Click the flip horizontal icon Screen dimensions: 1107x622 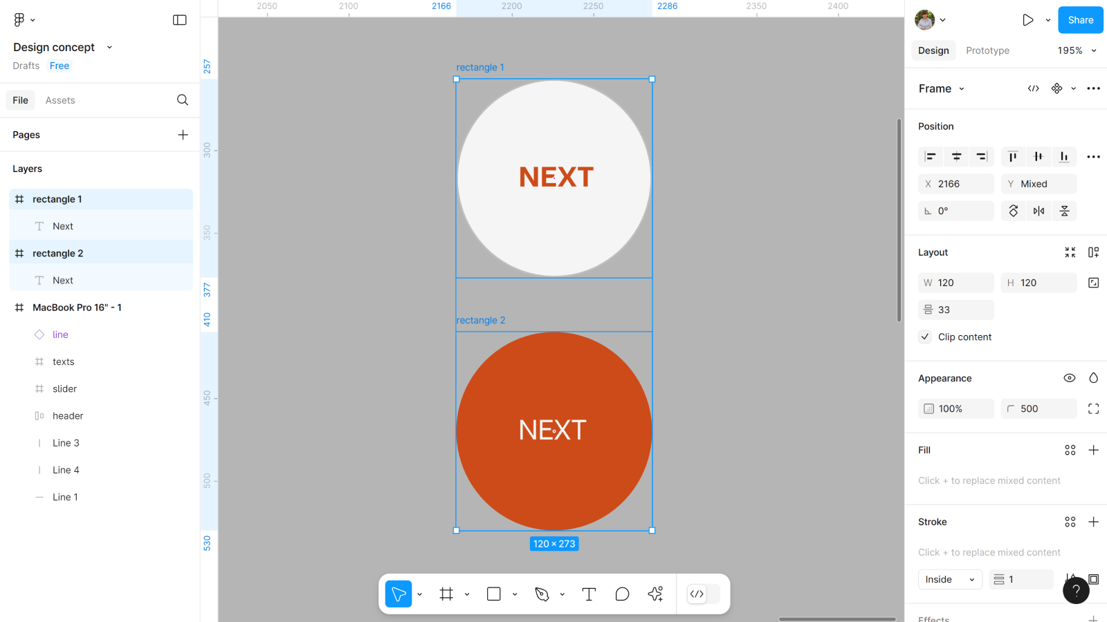pos(1039,211)
